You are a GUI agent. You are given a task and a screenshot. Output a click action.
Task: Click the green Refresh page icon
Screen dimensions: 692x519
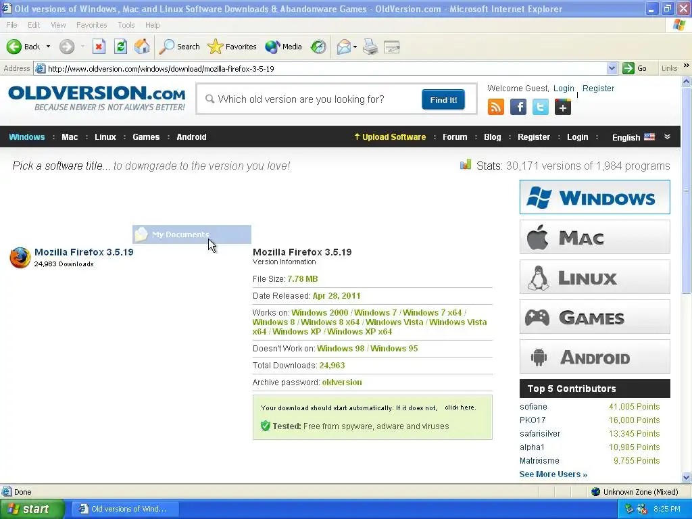[x=120, y=47]
